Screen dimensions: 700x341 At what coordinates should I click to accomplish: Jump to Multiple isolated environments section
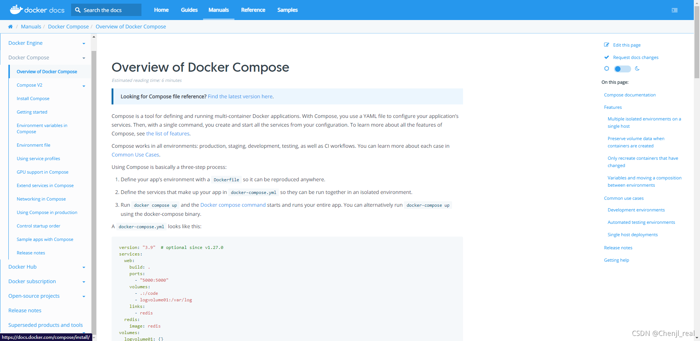tap(644, 123)
